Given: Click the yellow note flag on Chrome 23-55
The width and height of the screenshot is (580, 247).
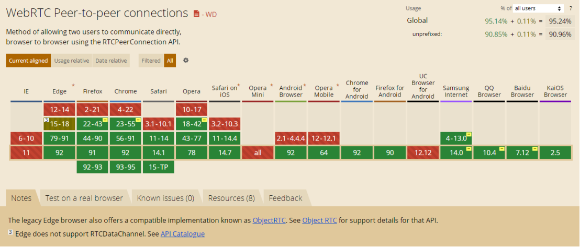Looking at the screenshot, I should [138, 120].
